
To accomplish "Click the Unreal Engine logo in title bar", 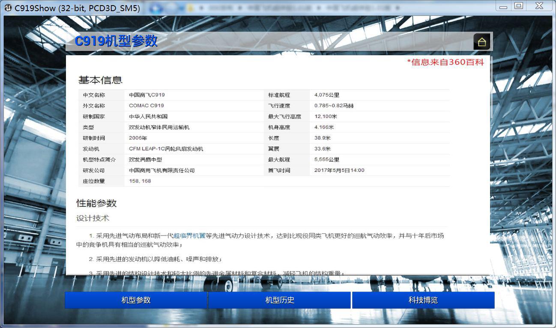I will pyautogui.click(x=8, y=8).
